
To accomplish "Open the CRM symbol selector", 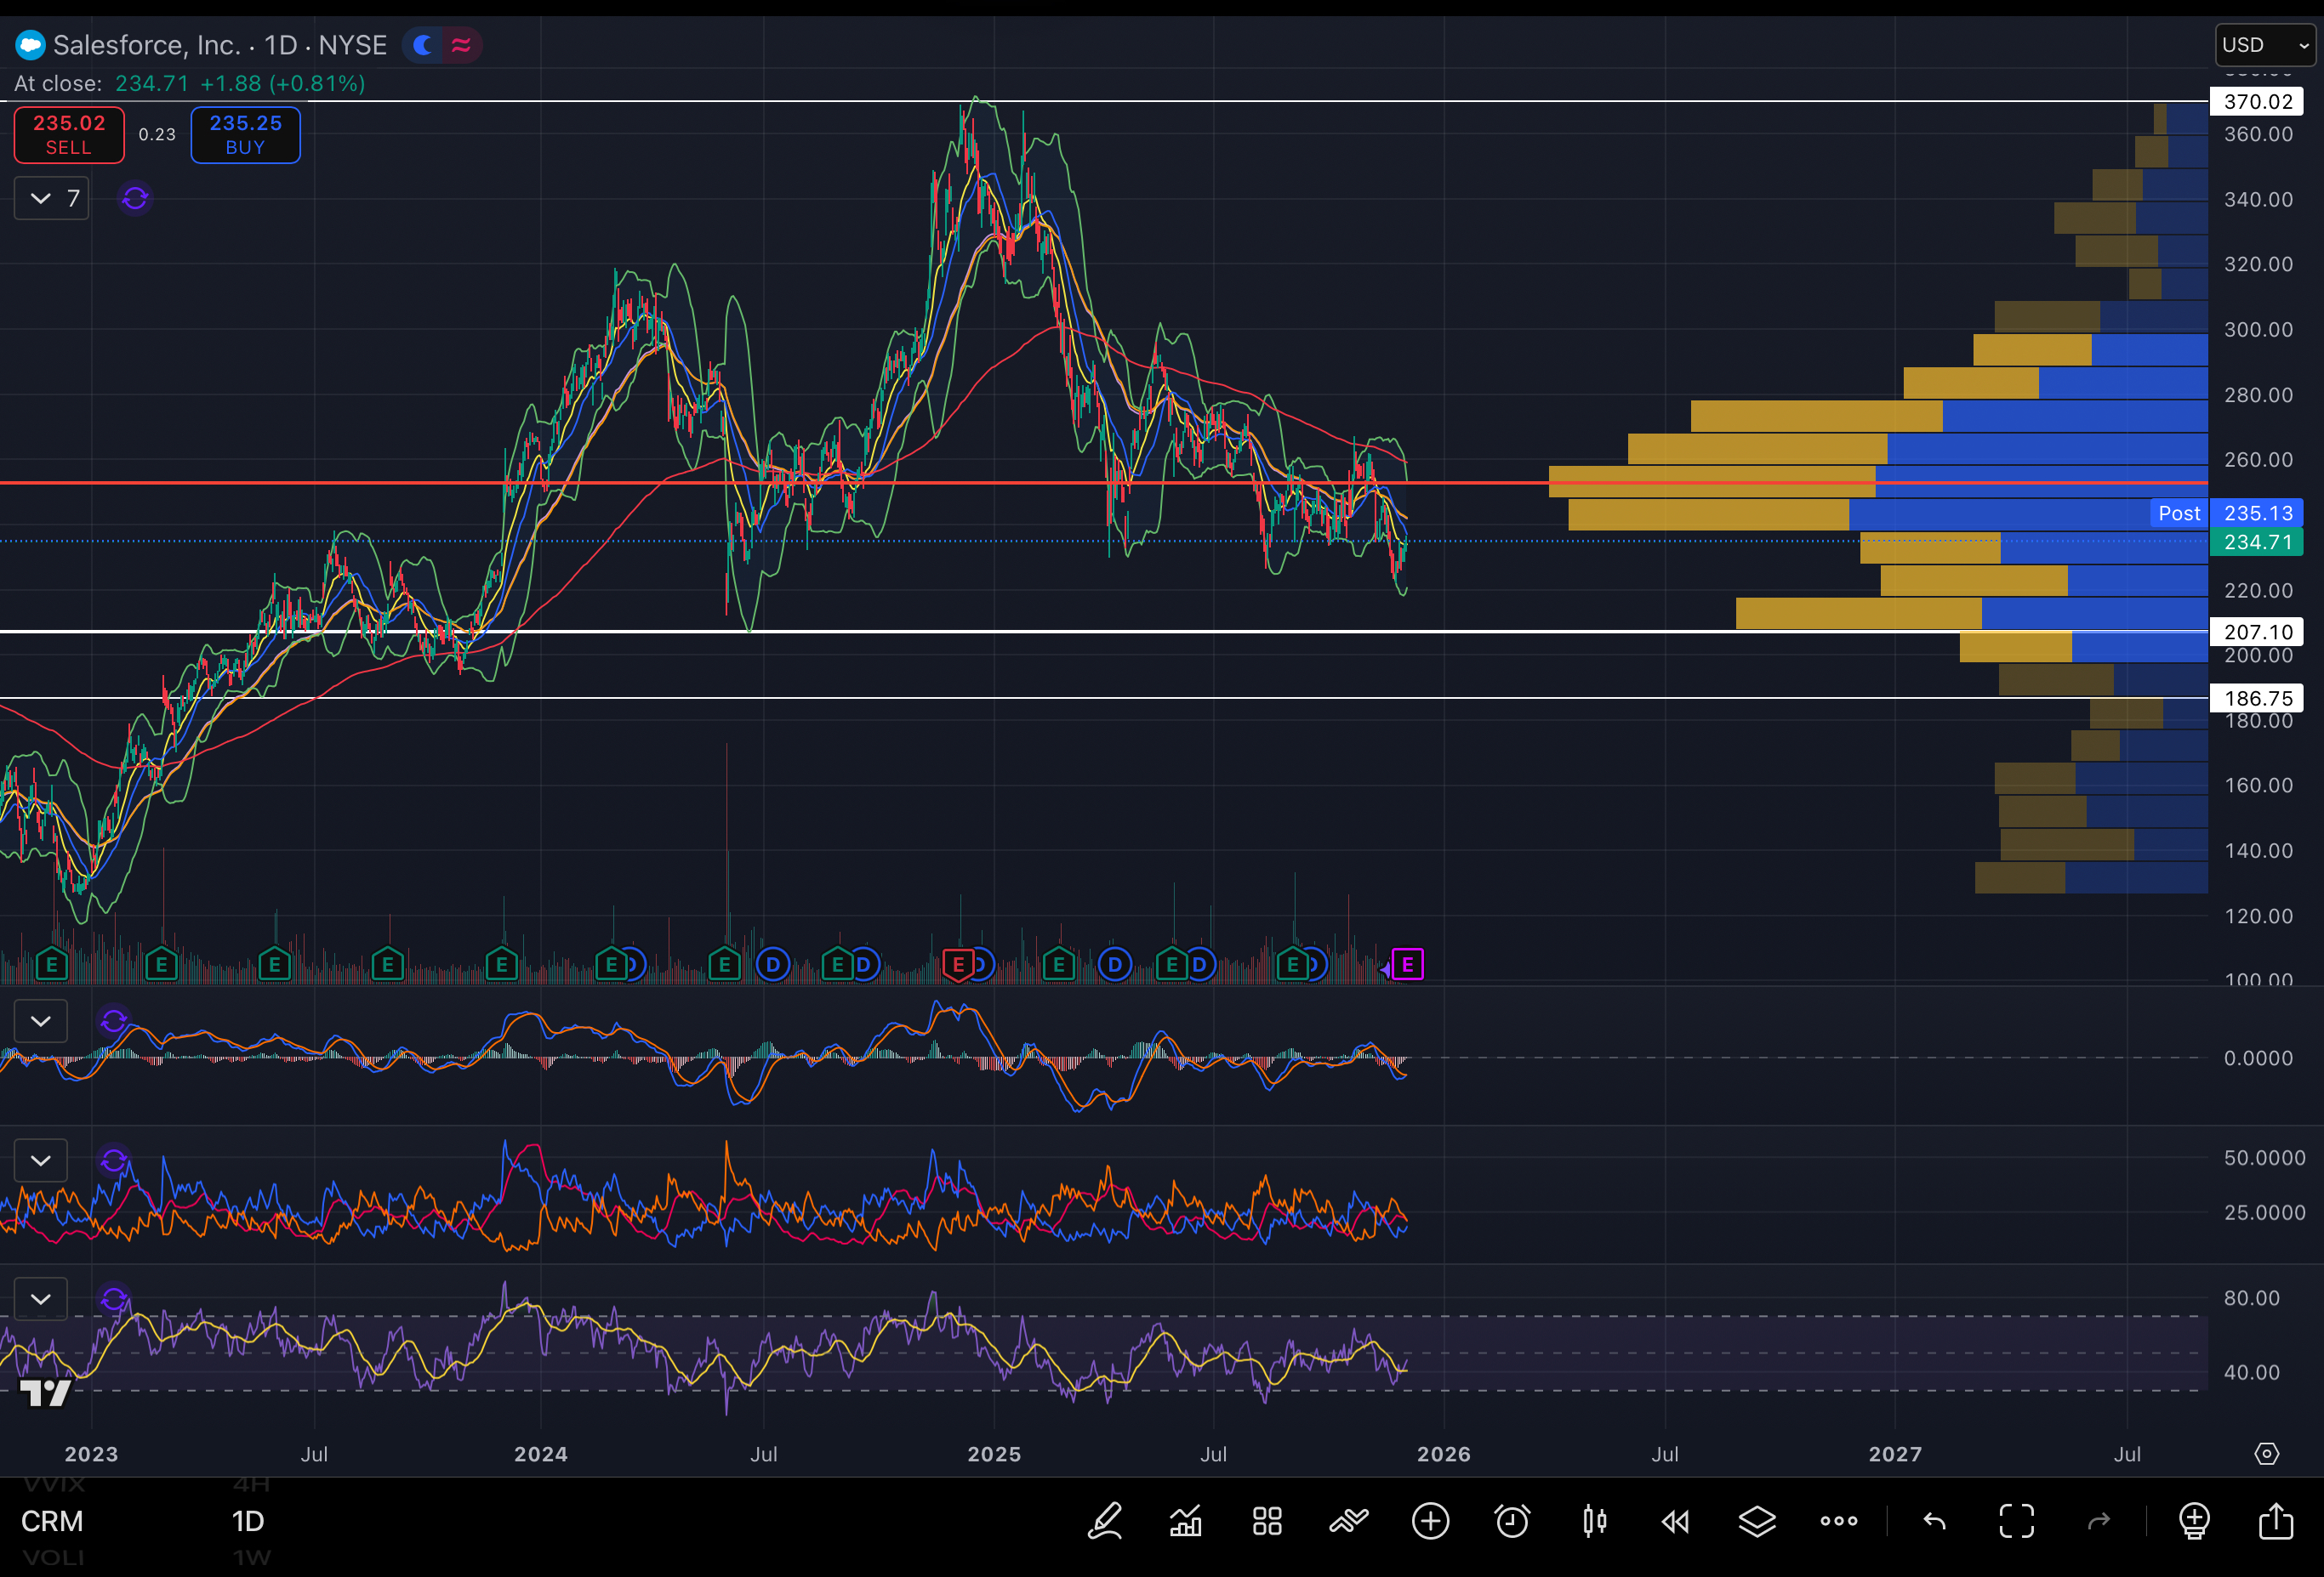I will 52,1521.
